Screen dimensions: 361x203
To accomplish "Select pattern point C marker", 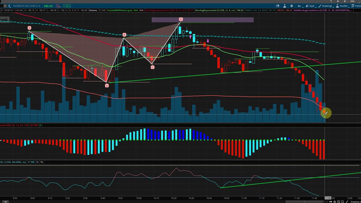I will tap(152, 67).
